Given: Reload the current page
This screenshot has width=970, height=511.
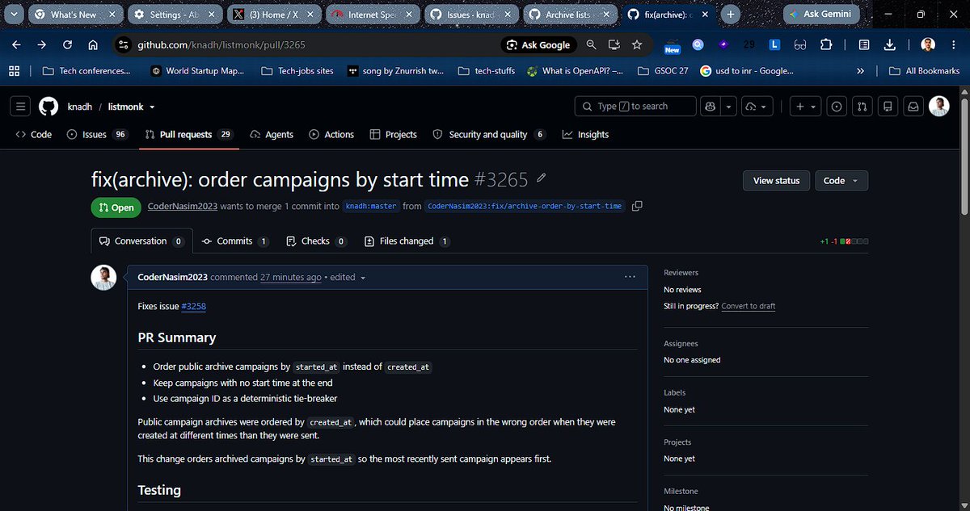Looking at the screenshot, I should pos(68,45).
